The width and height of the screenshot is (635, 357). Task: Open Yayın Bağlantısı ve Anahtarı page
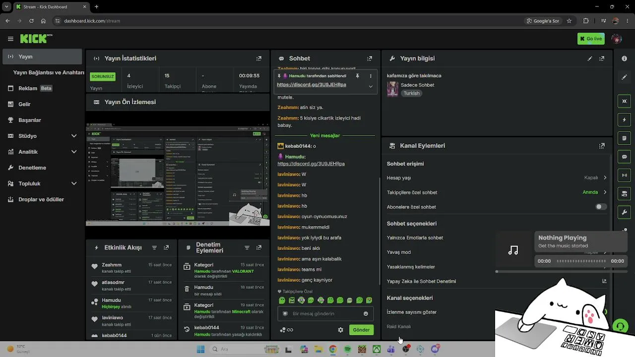(48, 72)
